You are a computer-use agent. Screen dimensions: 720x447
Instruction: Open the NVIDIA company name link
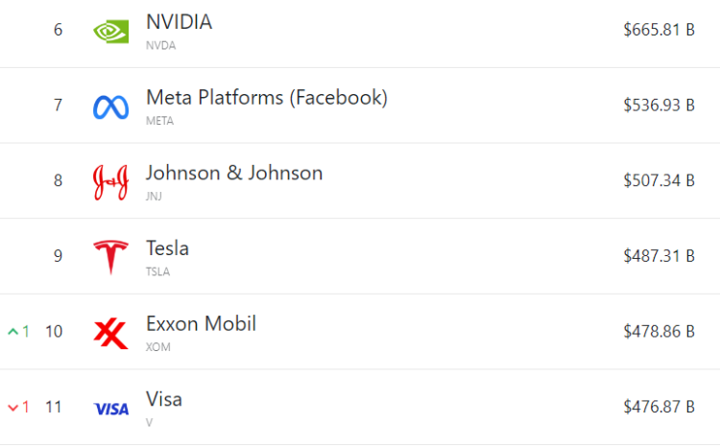[179, 22]
